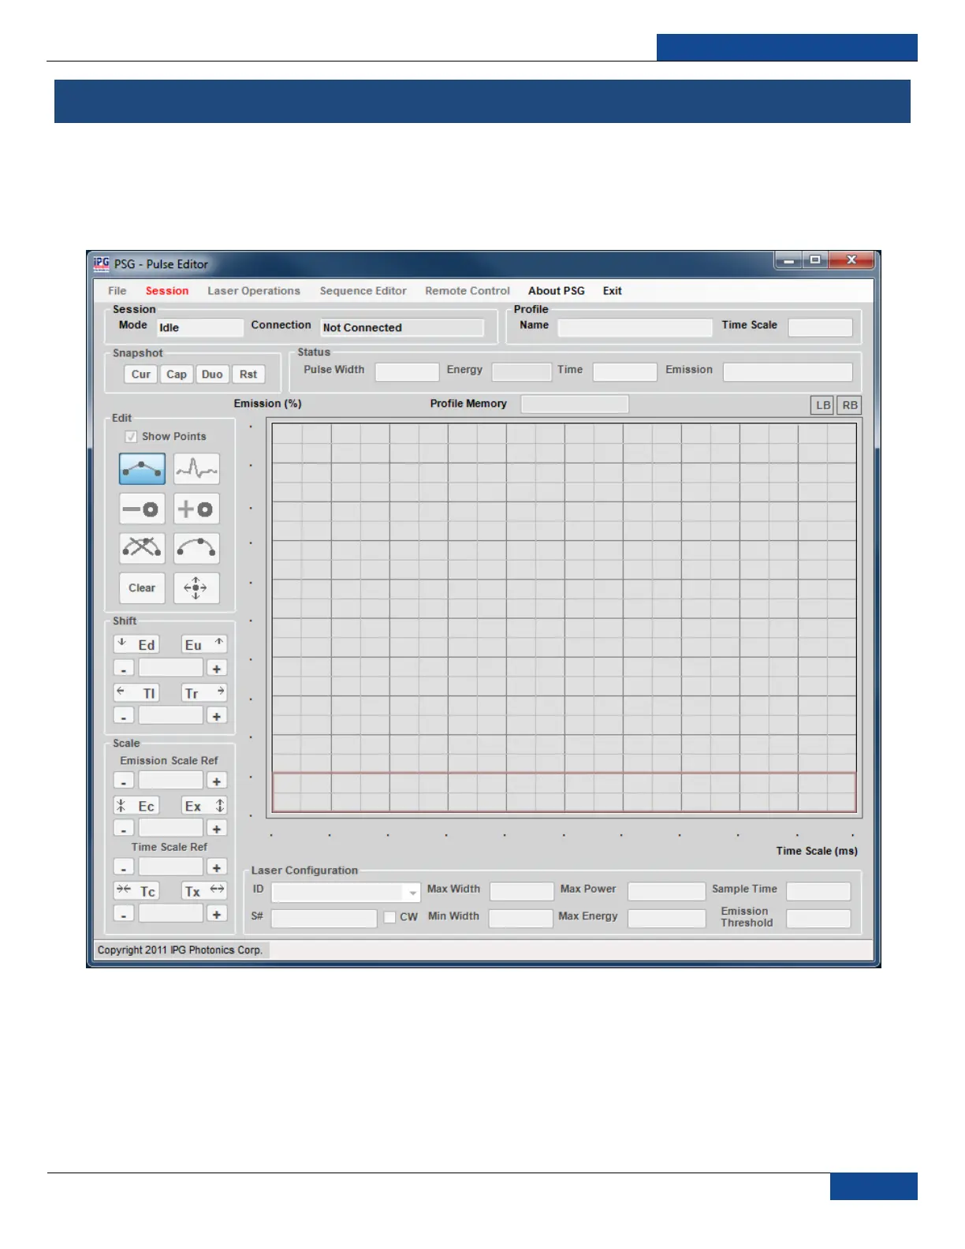
Task: Click the LB button above the graph
Action: tap(823, 405)
